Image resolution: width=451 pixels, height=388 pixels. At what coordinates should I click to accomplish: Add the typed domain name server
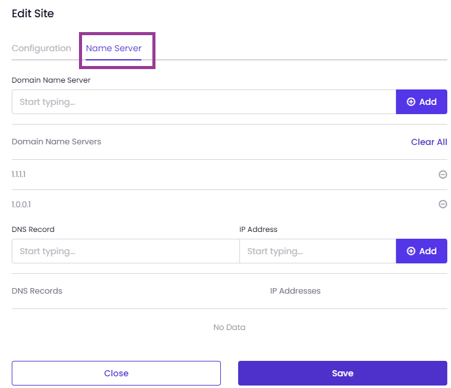click(421, 102)
